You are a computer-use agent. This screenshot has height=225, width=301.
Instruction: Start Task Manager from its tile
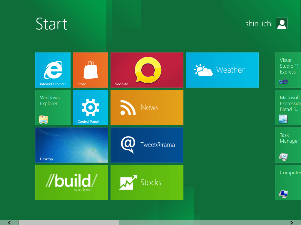pyautogui.click(x=290, y=145)
